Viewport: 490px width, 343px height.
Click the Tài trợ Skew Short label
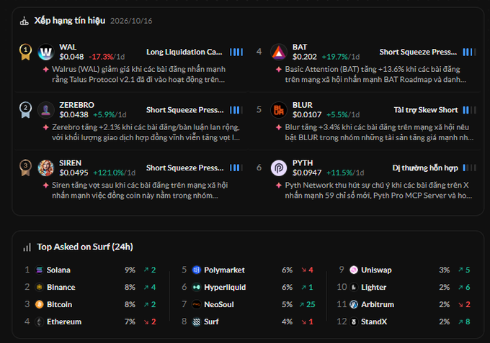[426, 110]
